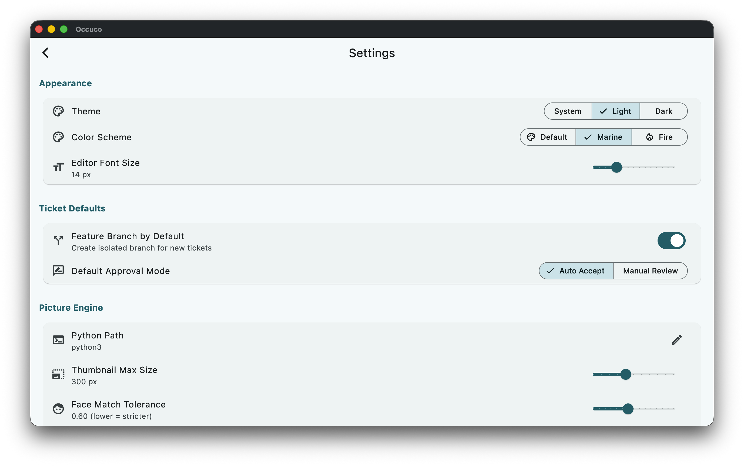Select the Auto Accept approval mode

point(576,271)
